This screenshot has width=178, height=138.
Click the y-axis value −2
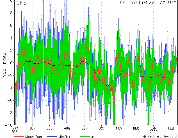pyautogui.click(x=10, y=75)
